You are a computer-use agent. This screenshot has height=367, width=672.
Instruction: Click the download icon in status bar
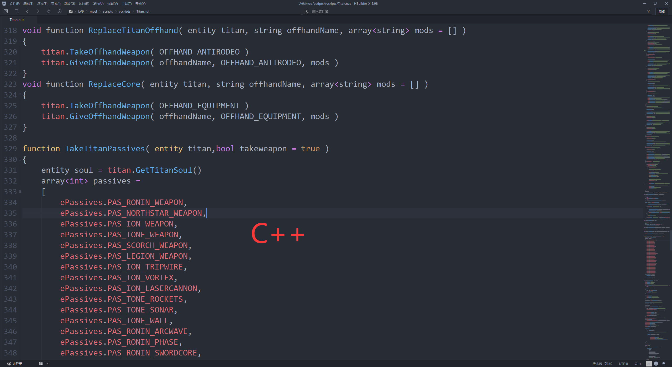pos(656,364)
